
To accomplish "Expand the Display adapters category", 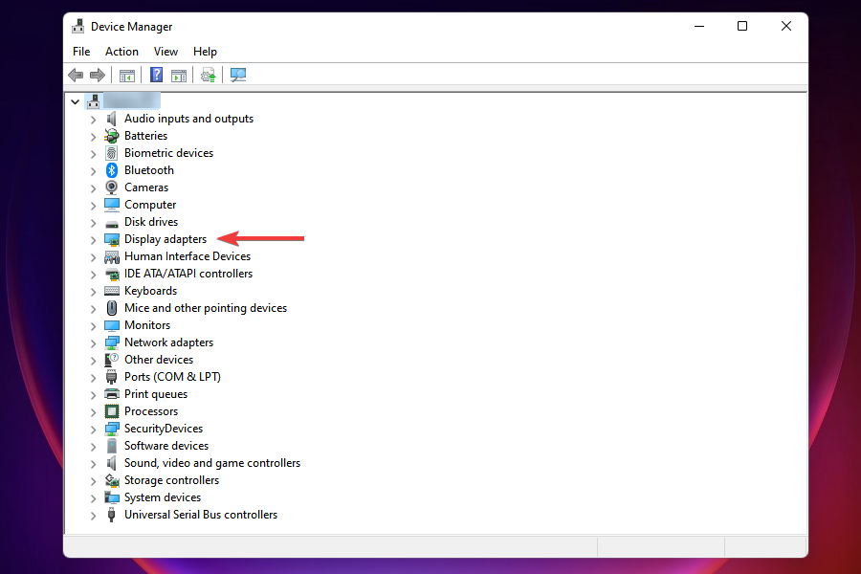I will [x=93, y=238].
